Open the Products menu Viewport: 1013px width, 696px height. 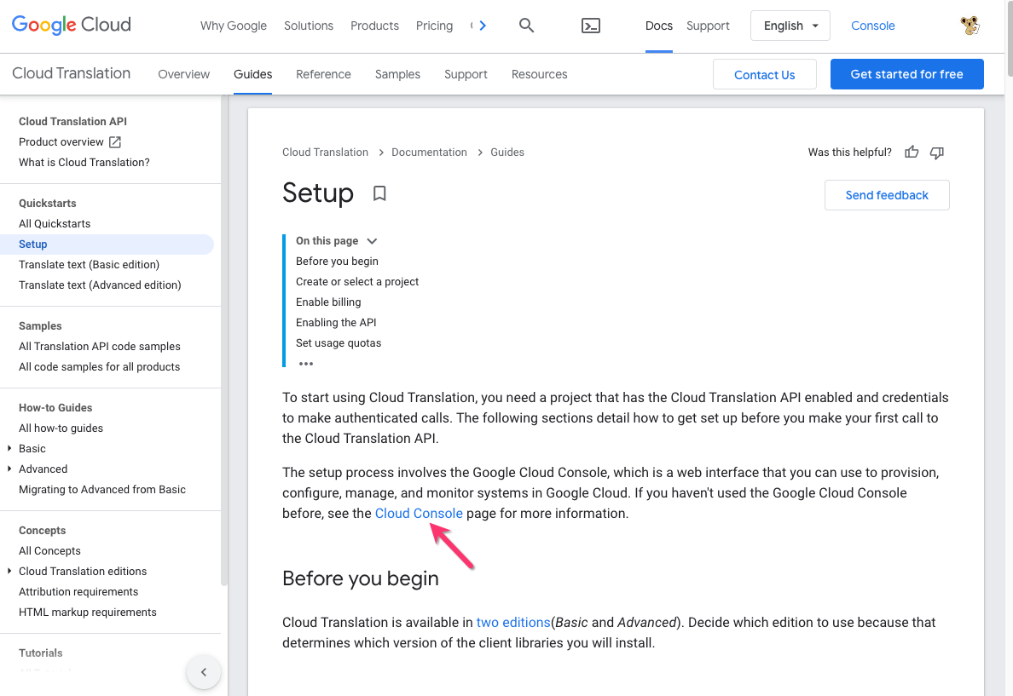[374, 26]
